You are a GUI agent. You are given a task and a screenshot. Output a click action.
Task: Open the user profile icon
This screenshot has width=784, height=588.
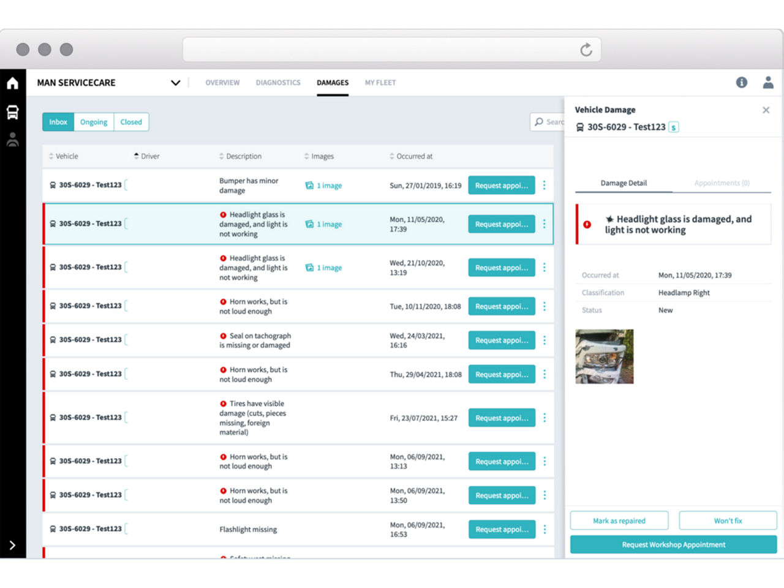[x=768, y=82]
